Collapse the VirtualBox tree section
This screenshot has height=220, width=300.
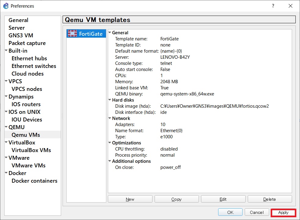click(x=6, y=143)
